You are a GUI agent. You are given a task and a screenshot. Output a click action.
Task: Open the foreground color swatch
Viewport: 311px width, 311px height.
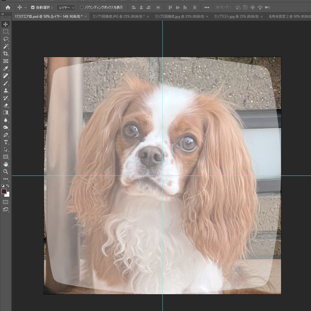[4, 191]
